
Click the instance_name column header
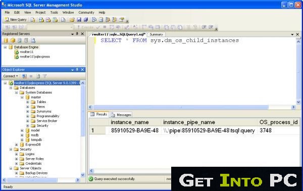pyautogui.click(x=130, y=122)
